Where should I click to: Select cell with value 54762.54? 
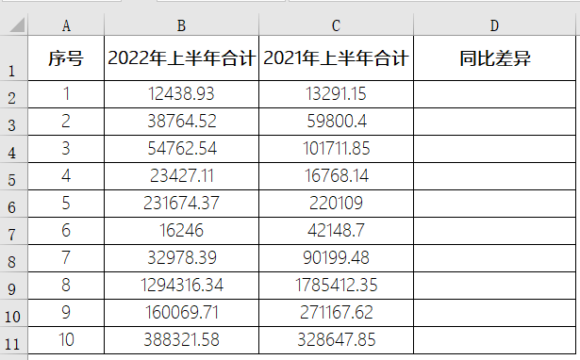(181, 149)
